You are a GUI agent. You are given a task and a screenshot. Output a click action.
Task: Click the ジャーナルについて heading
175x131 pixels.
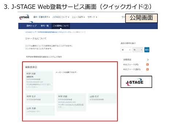tap(36, 39)
